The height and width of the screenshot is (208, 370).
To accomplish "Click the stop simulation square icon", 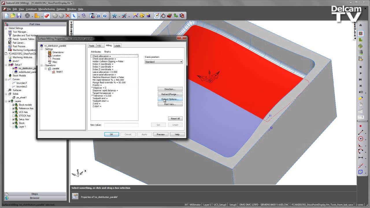I will point(360,67).
